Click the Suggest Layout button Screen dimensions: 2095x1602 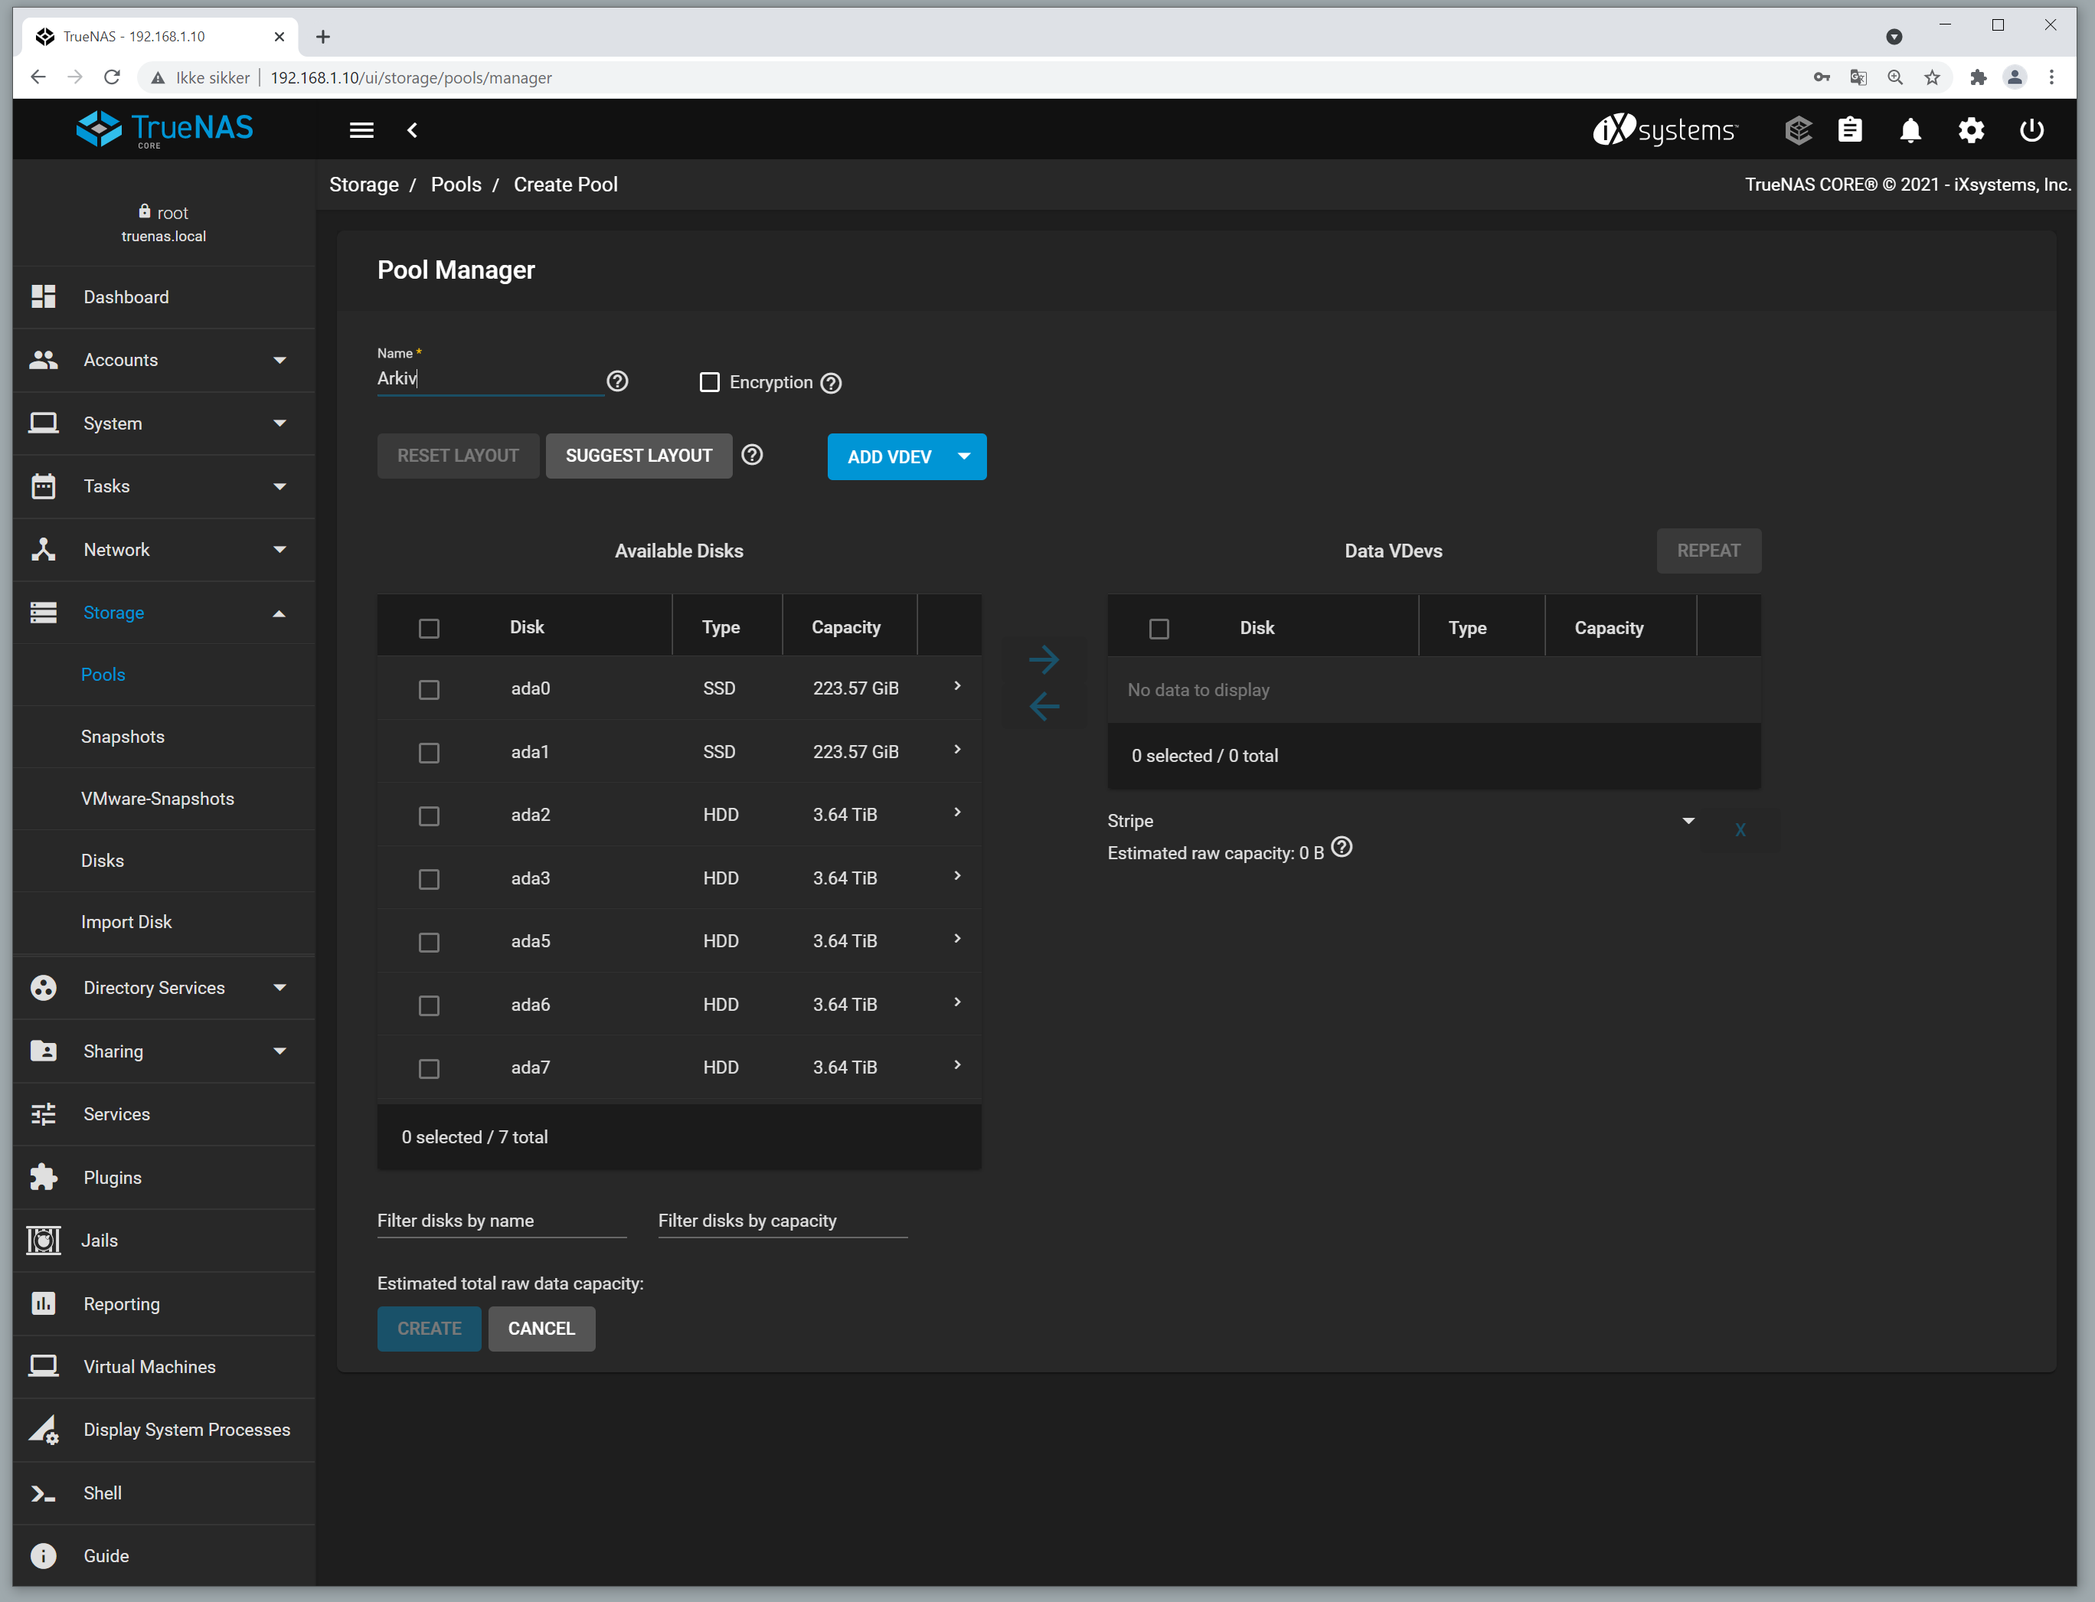(638, 456)
